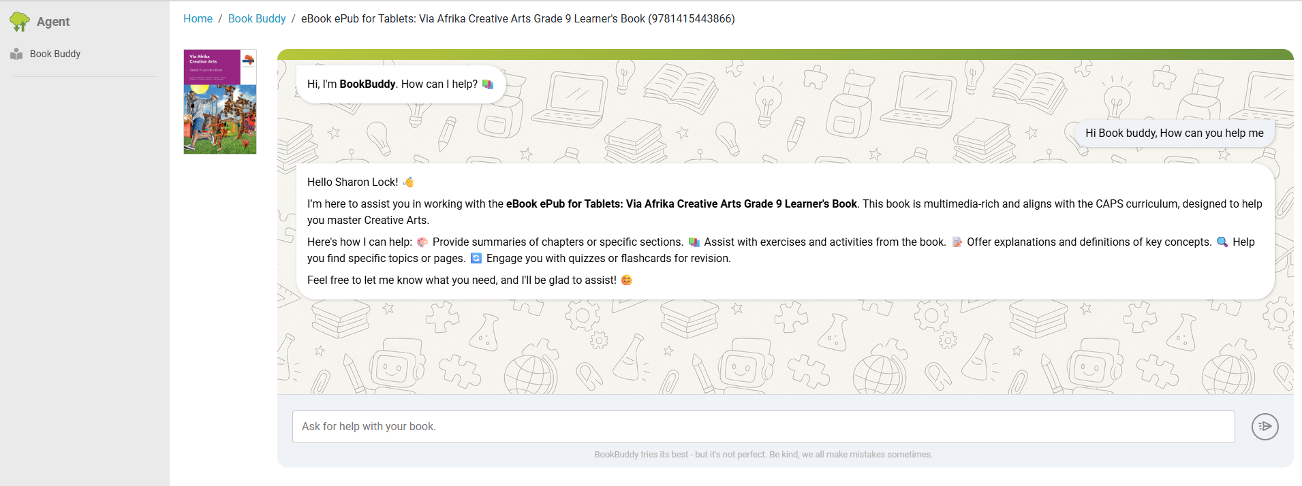Click the BookBuddy disclaimer text below input
Screen dimensions: 1302x486
[x=763, y=454]
